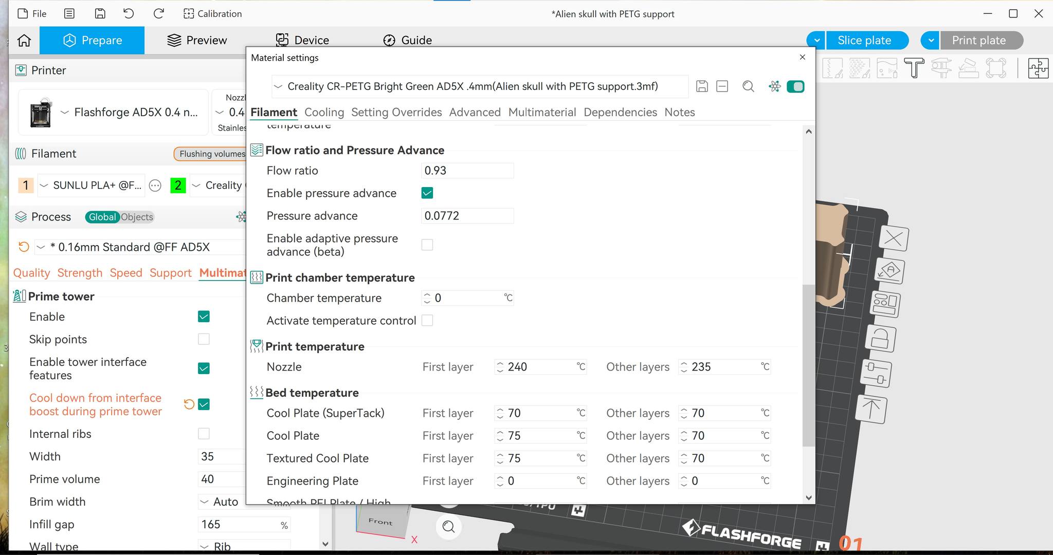The height and width of the screenshot is (555, 1053).
Task: Open the 0.16mm Standard process preset dropdown
Action: pos(140,247)
